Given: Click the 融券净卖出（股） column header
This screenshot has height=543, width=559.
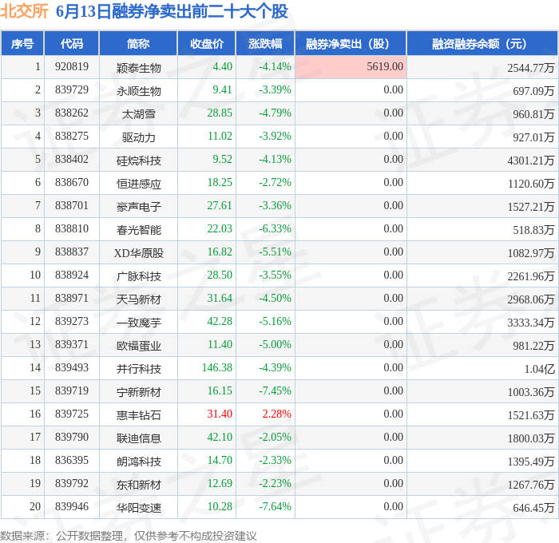Looking at the screenshot, I should [x=351, y=43].
